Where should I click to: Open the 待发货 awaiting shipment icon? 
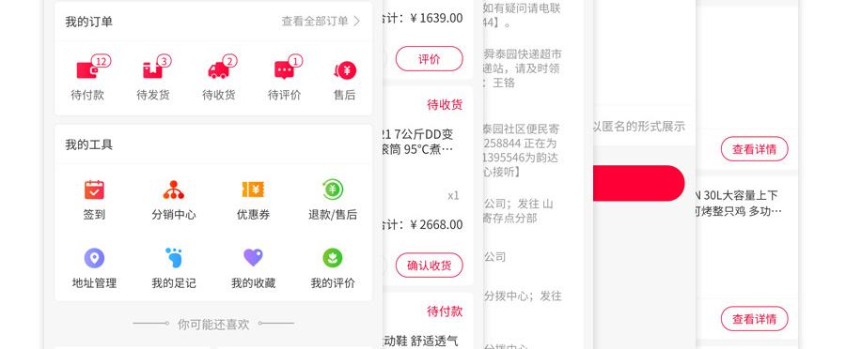click(x=152, y=70)
